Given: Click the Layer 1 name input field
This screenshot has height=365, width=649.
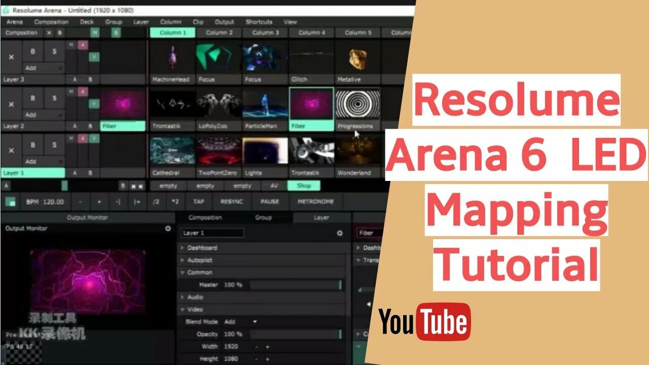Looking at the screenshot, I should pyautogui.click(x=212, y=233).
